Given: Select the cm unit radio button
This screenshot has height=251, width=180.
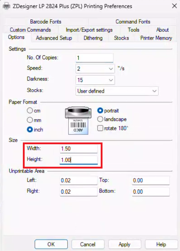Looking at the screenshot, I should tap(30, 110).
